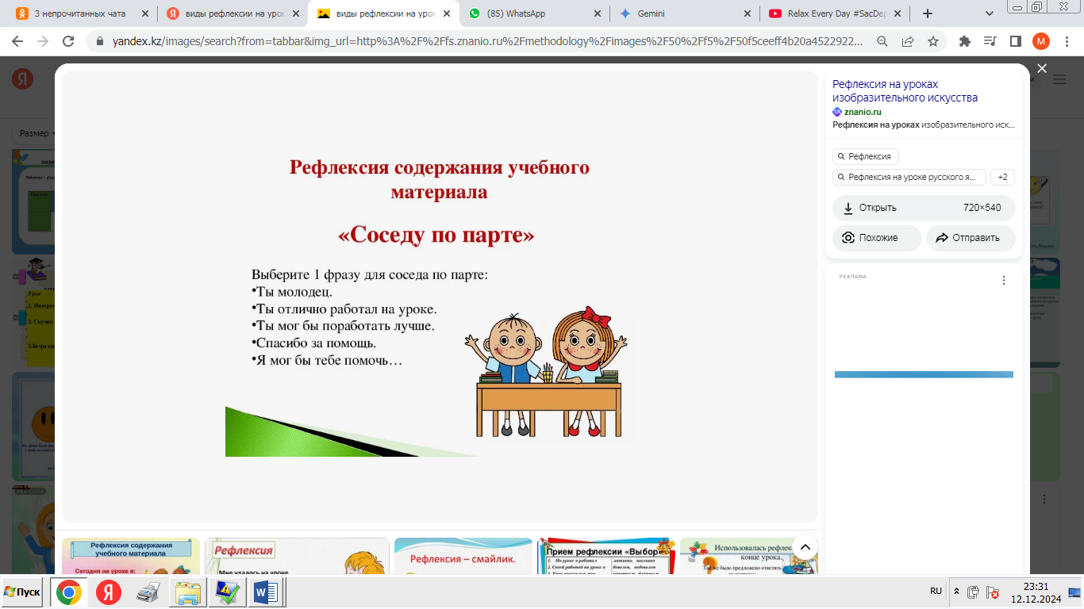This screenshot has width=1084, height=609.
Task: Open the Chrome extensions puzzle icon
Action: [x=965, y=42]
